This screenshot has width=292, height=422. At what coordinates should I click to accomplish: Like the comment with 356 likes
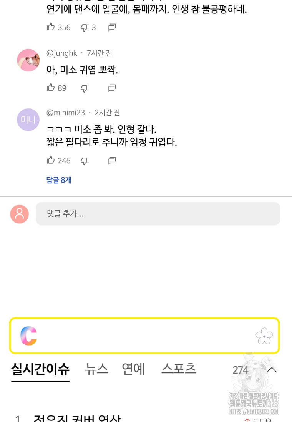(x=51, y=27)
